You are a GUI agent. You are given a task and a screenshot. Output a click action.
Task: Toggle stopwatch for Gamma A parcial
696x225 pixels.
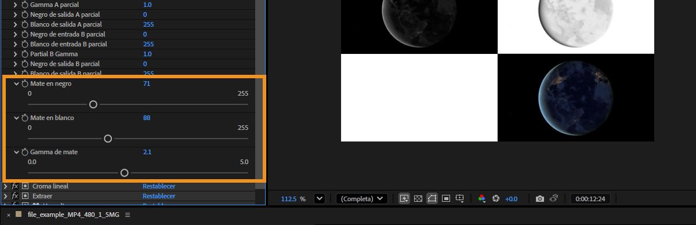point(24,5)
